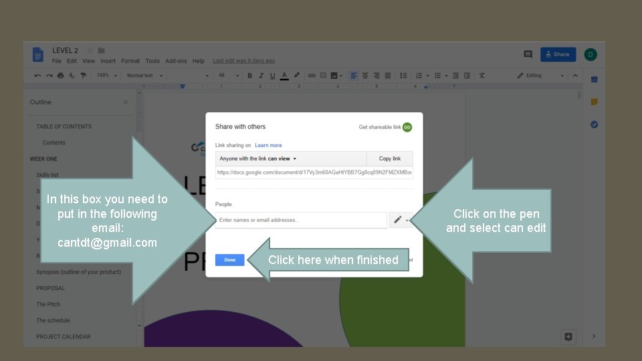The height and width of the screenshot is (361, 642).
Task: Click the Redo icon
Action: click(49, 76)
